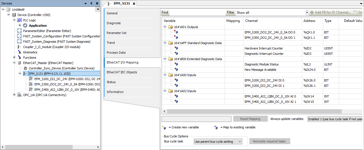Screen dimensions: 364x150
Task: Click the Untitled6 project icon
Action: tap(8, 10)
